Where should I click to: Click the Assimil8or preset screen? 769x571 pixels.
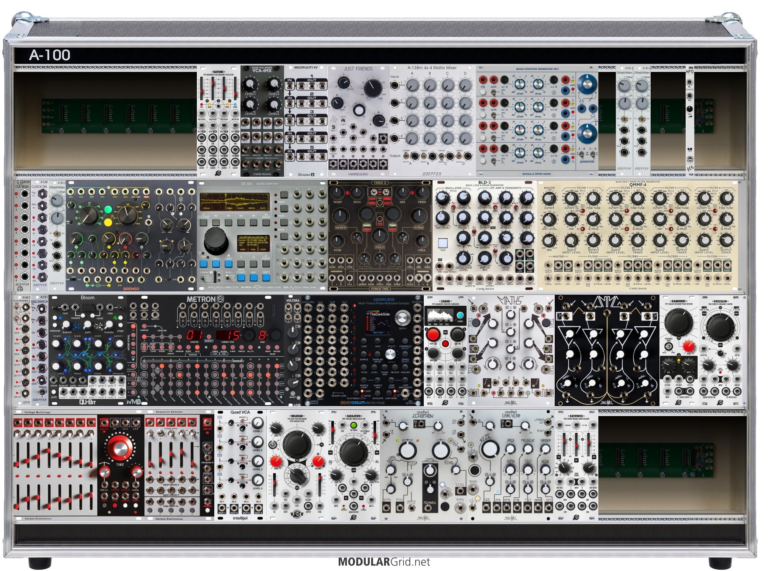coord(379,323)
